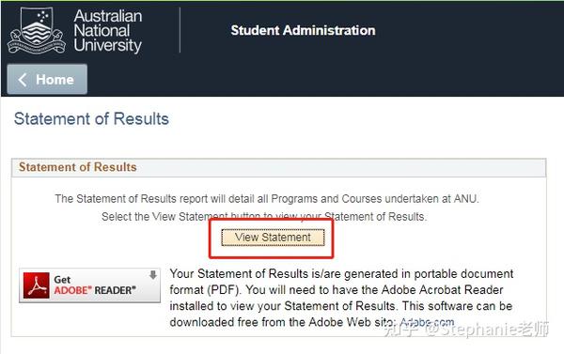Open the Adobe.com link
This screenshot has width=564, height=354.
point(427,322)
